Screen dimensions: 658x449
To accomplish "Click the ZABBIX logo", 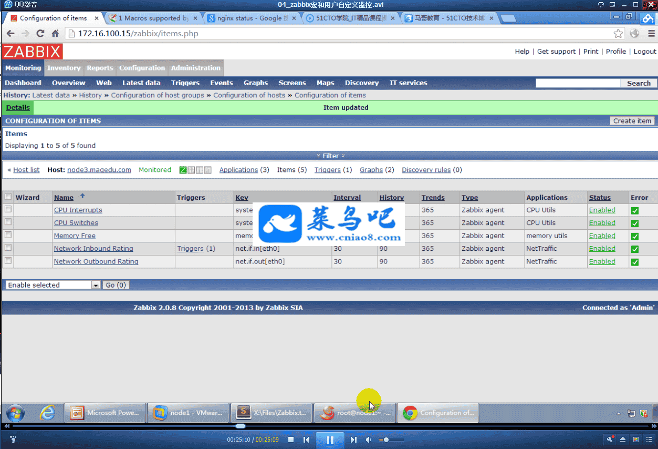I will [x=33, y=52].
